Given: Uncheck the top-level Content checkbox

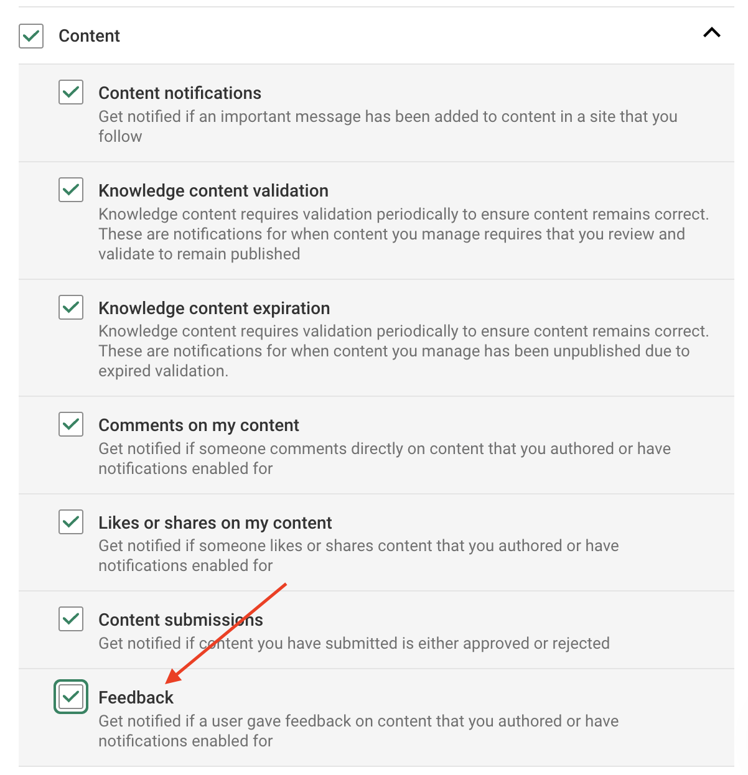Looking at the screenshot, I should pyautogui.click(x=31, y=36).
